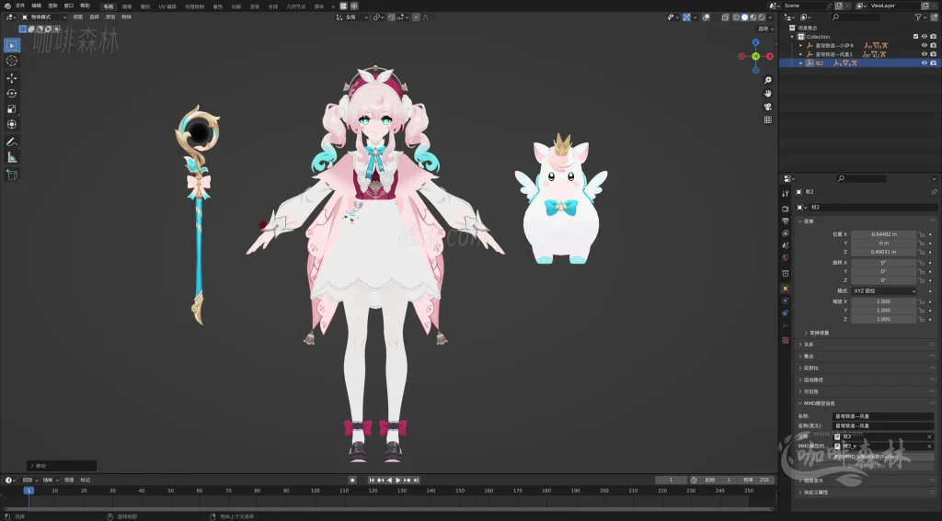942x521 pixels.
Task: Open the Tool properties tab icon
Action: click(786, 193)
